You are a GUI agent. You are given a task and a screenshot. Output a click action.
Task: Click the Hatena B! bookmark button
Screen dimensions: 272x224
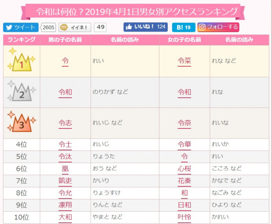[183, 28]
